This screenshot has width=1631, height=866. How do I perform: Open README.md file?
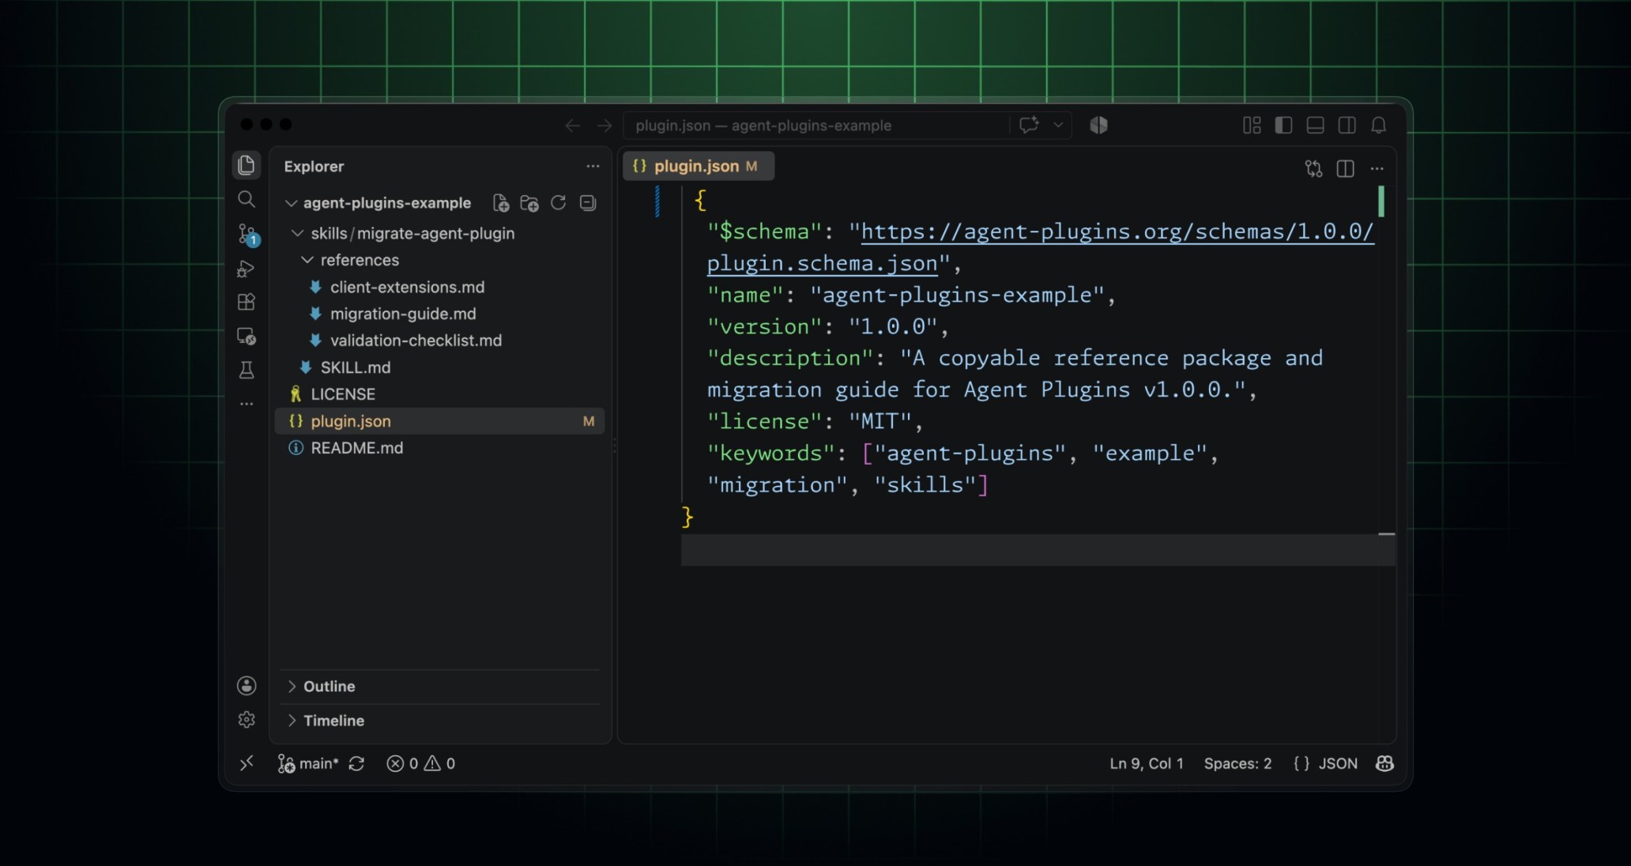439,448
